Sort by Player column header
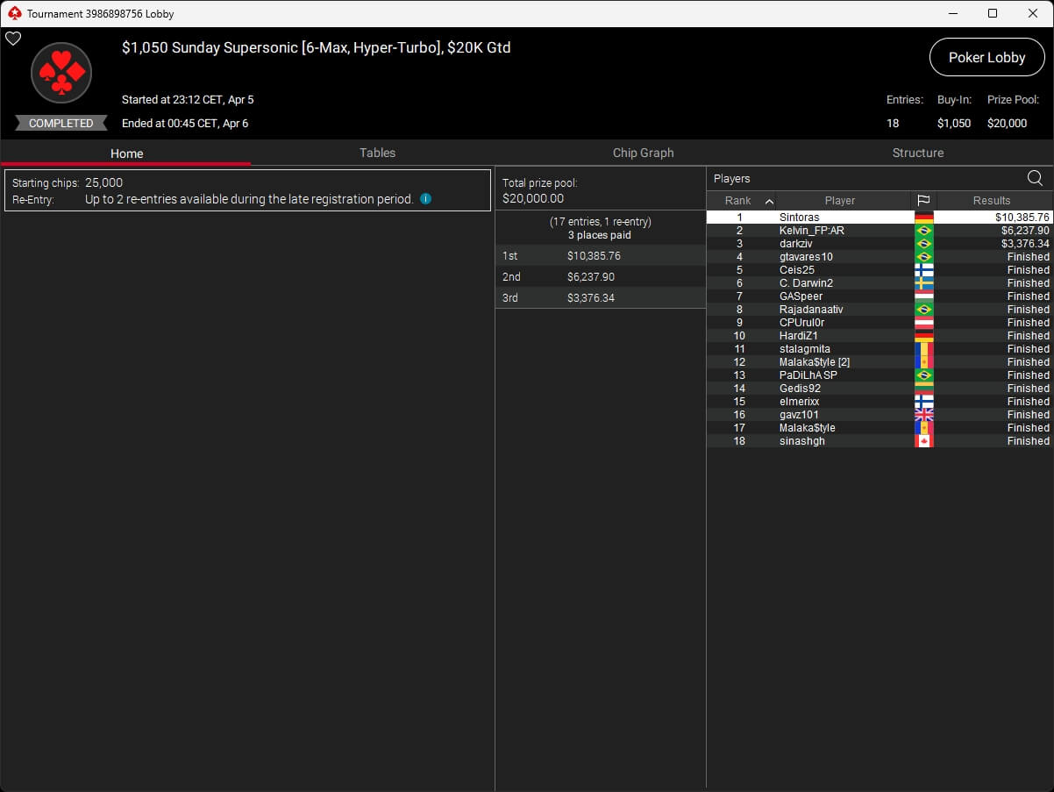 [x=839, y=201]
